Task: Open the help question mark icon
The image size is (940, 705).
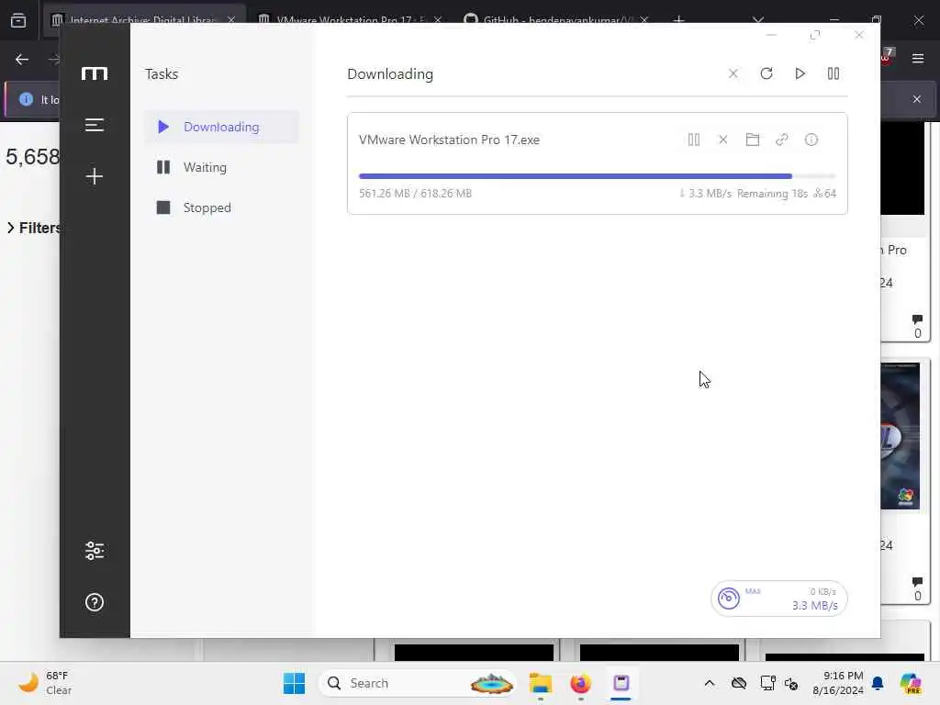Action: click(95, 602)
